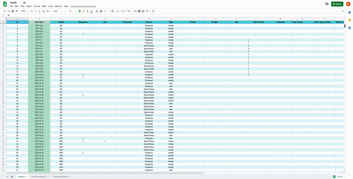Open the text rotation dropdown
This screenshot has height=179, width=353.
(x=129, y=11)
